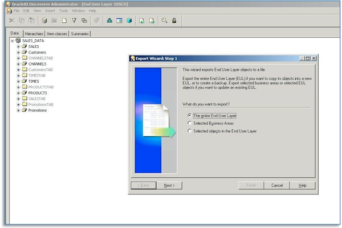Click the Import page toolbar icon

tap(142, 21)
